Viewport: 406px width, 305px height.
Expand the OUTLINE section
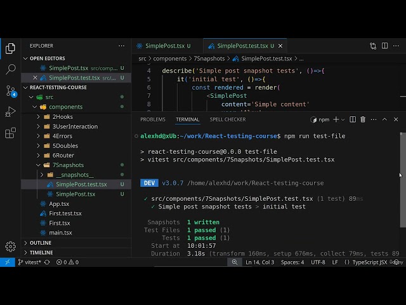pyautogui.click(x=76, y=243)
